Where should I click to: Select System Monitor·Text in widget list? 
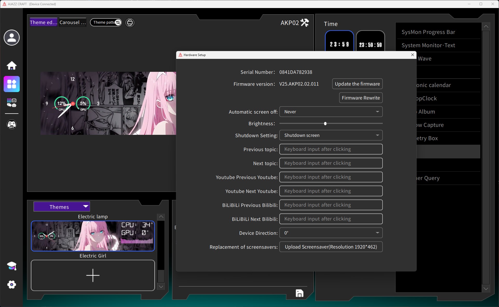[x=439, y=45]
